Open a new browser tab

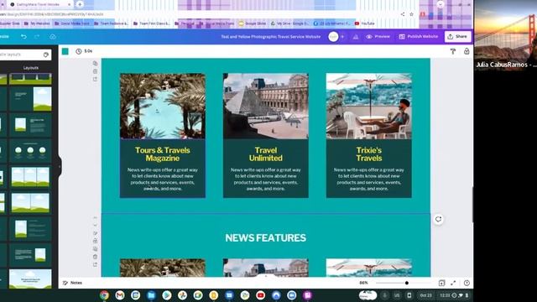pyautogui.click(x=80, y=4)
